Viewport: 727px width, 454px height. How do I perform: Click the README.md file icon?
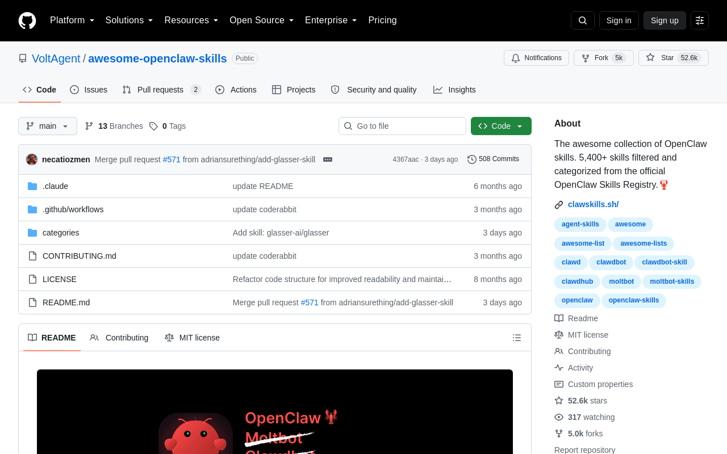(x=32, y=302)
